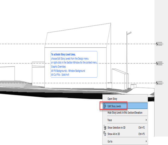
Task: Expand the Trace submenu arrow
Action: [x=146, y=120]
